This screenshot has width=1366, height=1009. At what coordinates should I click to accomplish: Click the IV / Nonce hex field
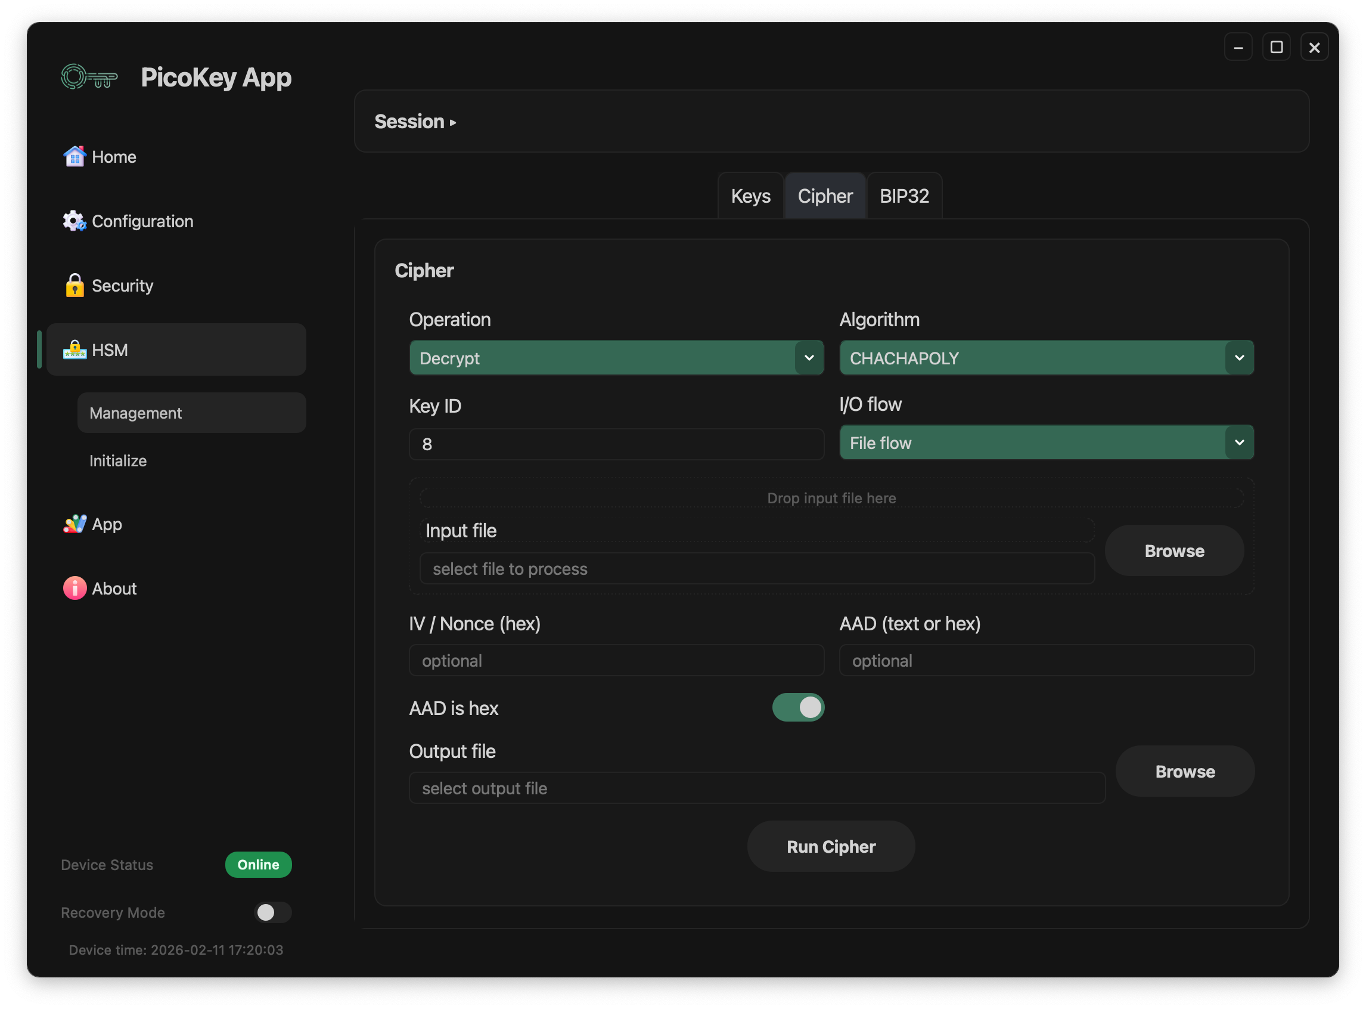pos(616,660)
